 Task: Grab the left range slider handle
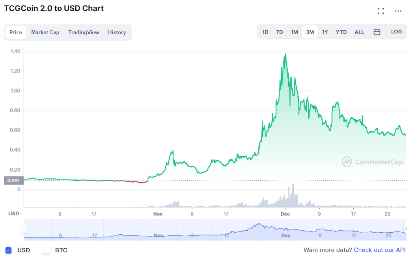pos(24,229)
